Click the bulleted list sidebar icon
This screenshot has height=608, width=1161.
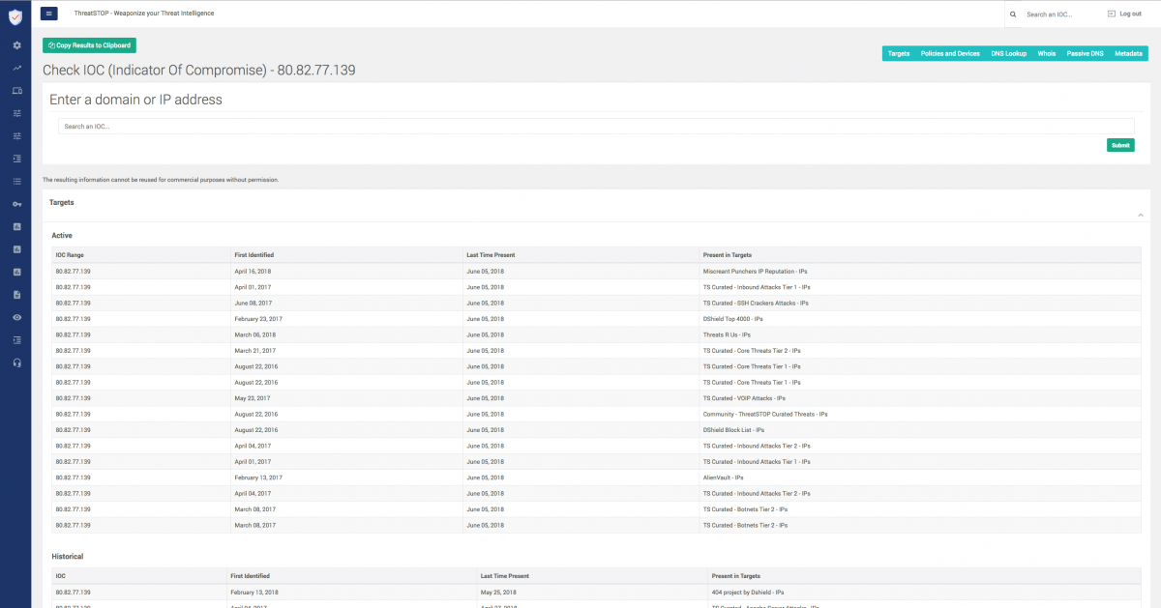click(x=16, y=181)
